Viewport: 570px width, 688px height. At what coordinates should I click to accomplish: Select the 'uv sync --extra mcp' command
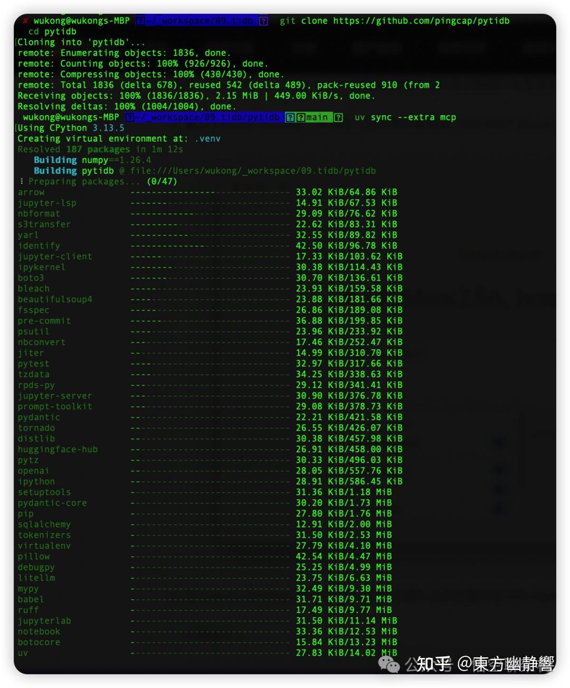point(405,117)
